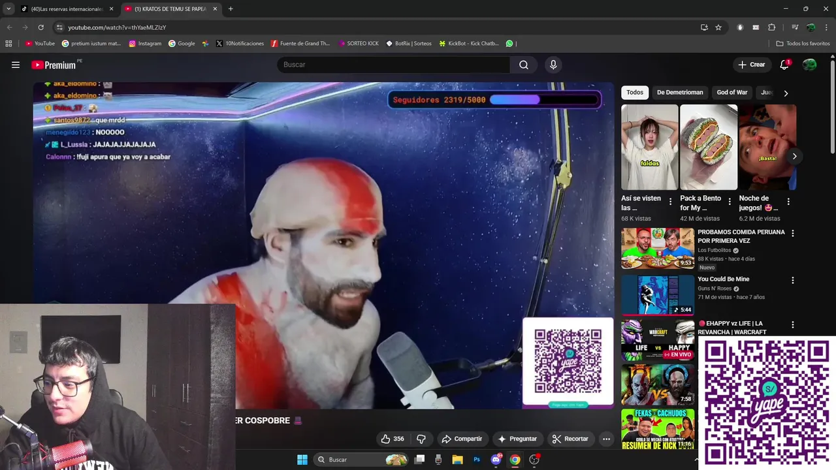Open the Instagram bookmark
This screenshot has width=836, height=470.
tap(145, 44)
